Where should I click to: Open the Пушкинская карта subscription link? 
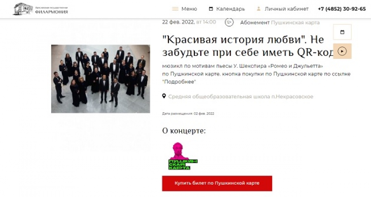295,22
